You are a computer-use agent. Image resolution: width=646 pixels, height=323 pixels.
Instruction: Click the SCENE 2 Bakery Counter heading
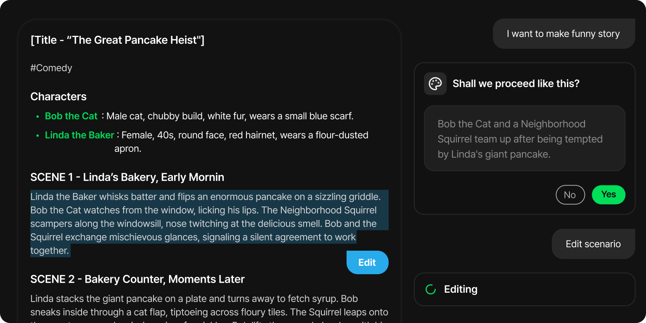tap(138, 279)
